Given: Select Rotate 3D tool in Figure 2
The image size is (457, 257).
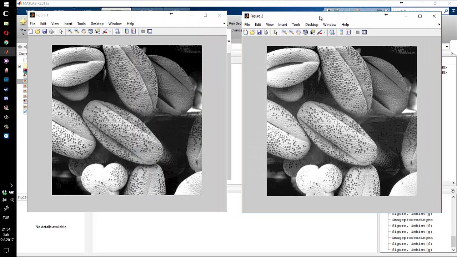Looking at the screenshot, I should (305, 32).
